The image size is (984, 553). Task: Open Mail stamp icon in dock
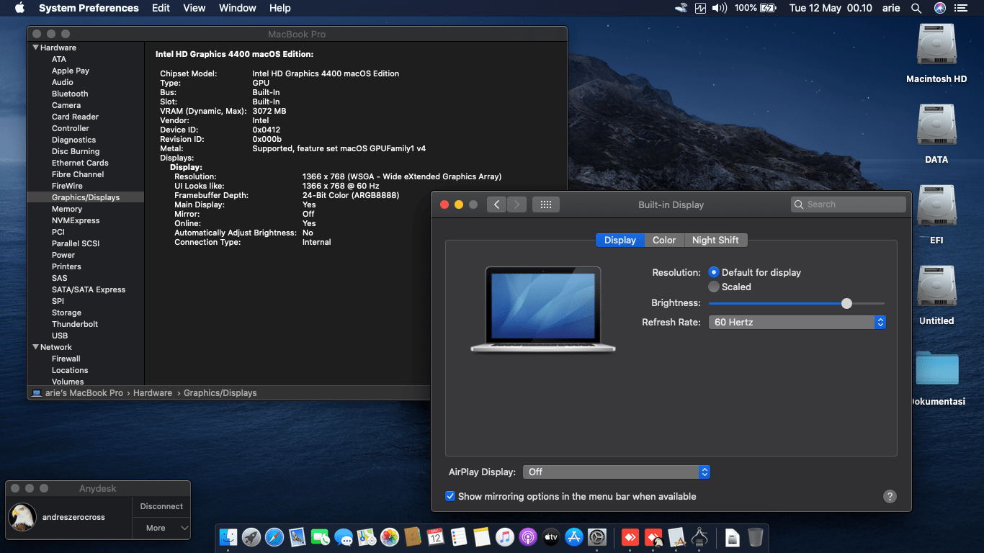(x=298, y=537)
